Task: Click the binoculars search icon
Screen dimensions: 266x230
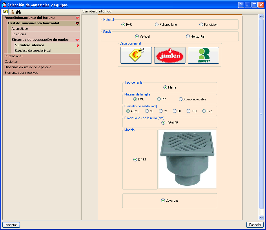Action: click(19, 12)
